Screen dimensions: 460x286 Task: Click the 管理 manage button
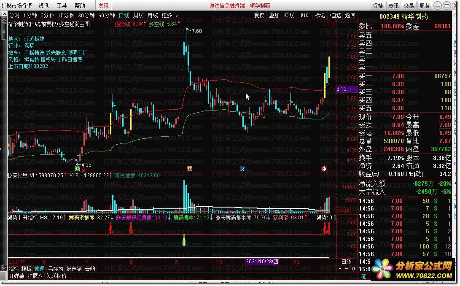pos(39,269)
